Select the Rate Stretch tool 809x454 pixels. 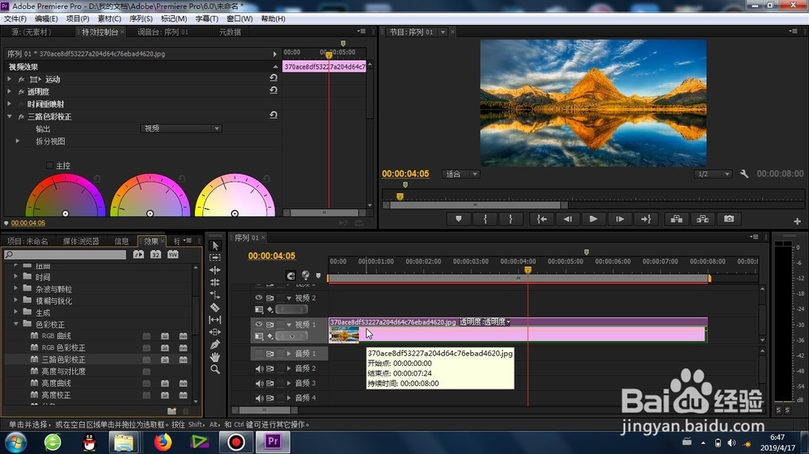click(215, 295)
